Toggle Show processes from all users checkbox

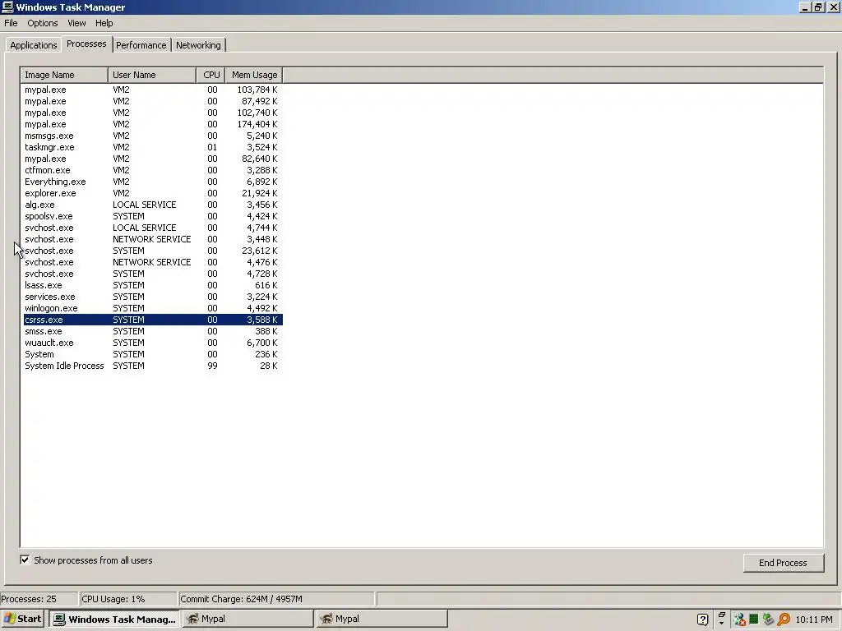[x=25, y=560]
